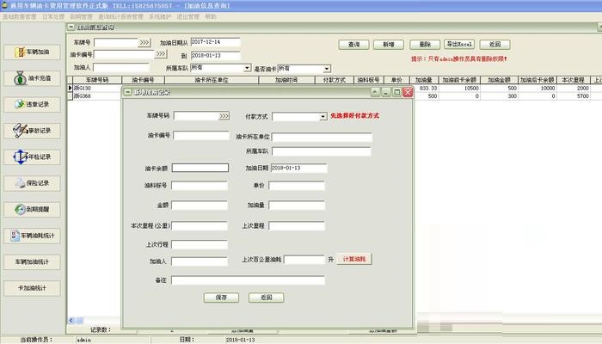The image size is (602, 344).
Task: Click the dialog 上次里程 input field
Action: [297, 225]
